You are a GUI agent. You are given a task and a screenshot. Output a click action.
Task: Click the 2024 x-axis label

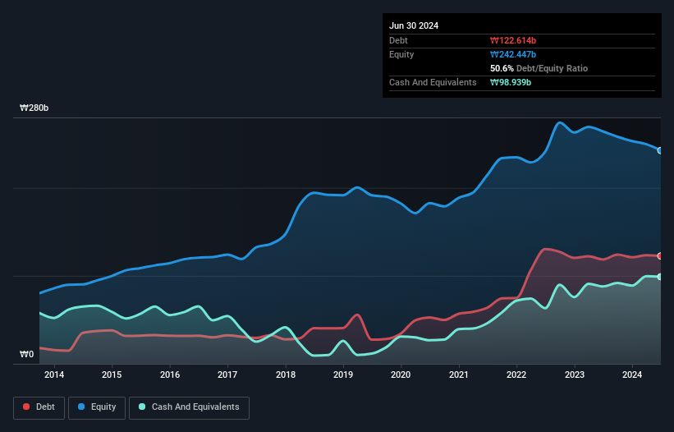click(632, 375)
